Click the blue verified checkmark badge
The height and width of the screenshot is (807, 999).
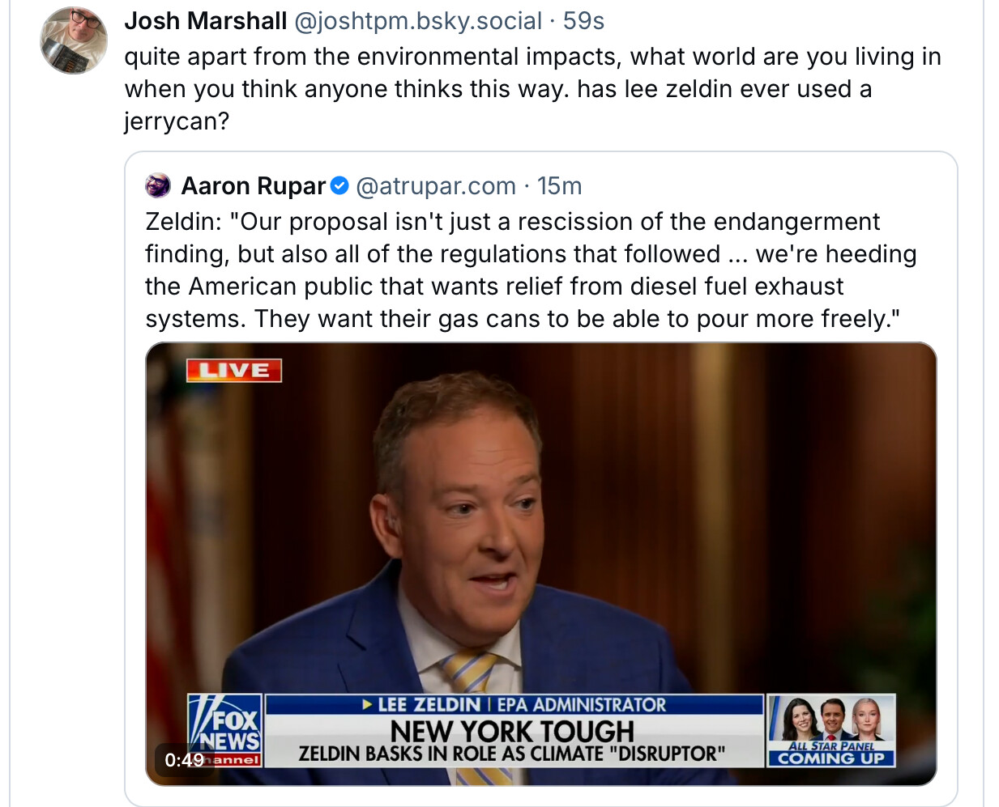340,186
